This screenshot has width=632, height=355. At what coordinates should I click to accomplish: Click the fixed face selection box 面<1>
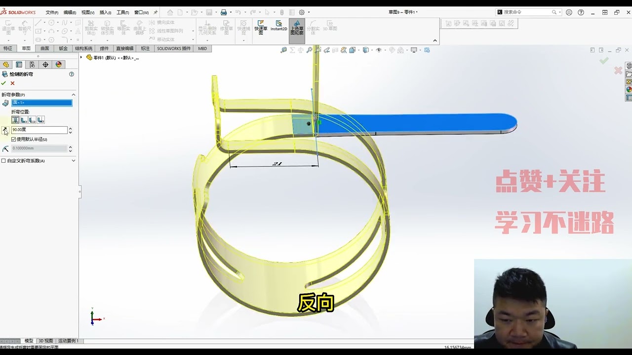42,103
